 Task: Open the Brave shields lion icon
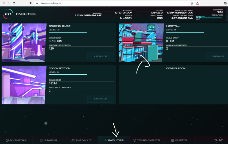point(192,3)
